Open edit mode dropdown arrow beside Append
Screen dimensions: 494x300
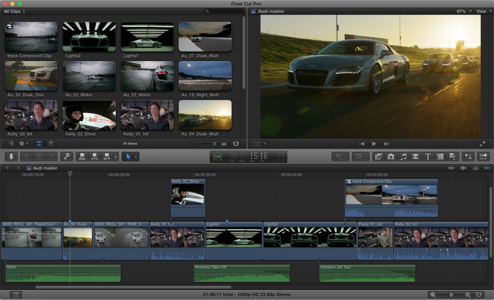[116, 157]
